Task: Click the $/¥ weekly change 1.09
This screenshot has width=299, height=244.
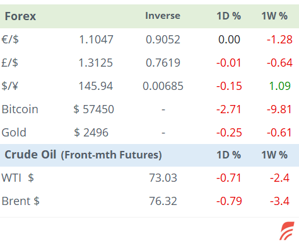Action: click(x=280, y=86)
